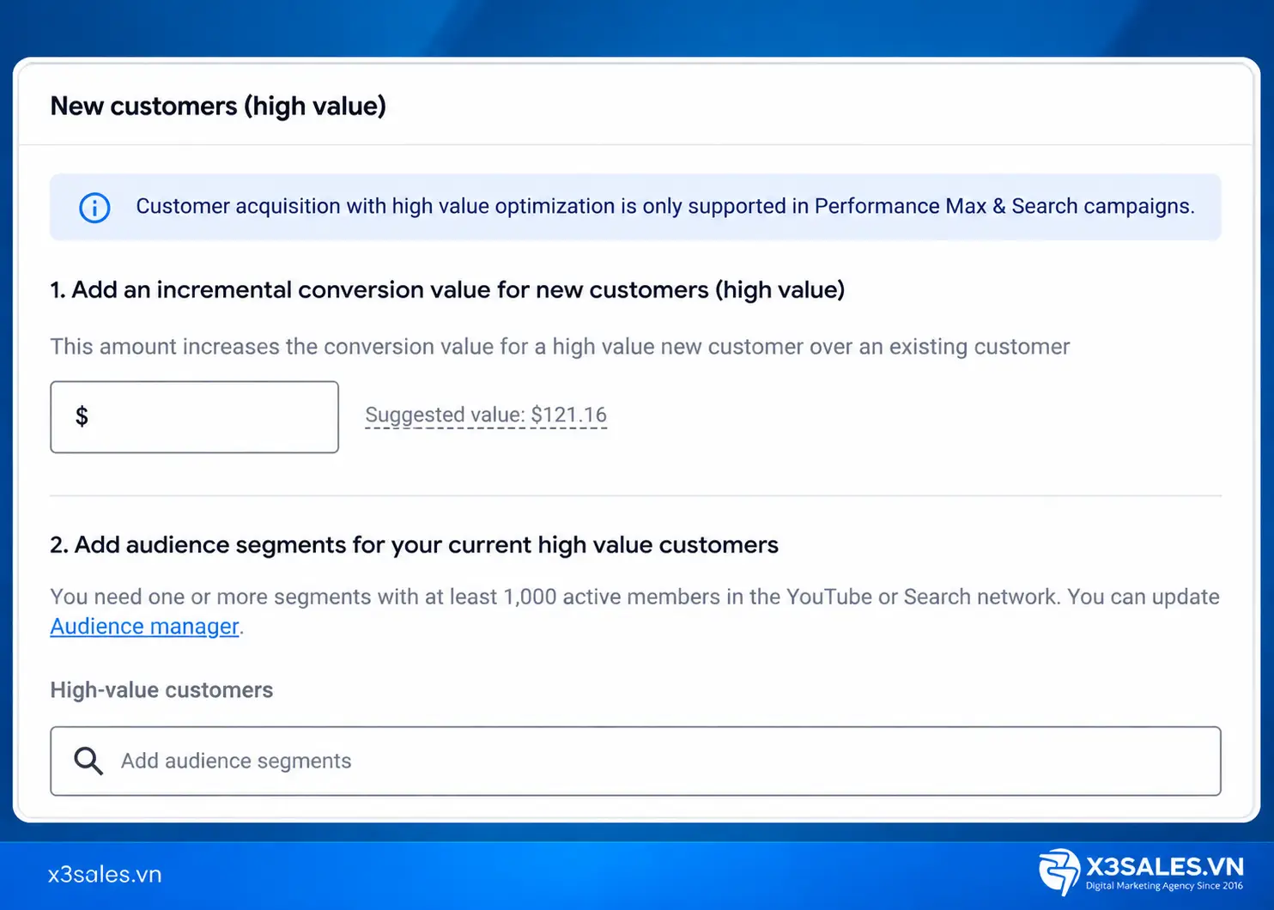Open the Audience manager link
This screenshot has height=910, width=1274.
[144, 627]
